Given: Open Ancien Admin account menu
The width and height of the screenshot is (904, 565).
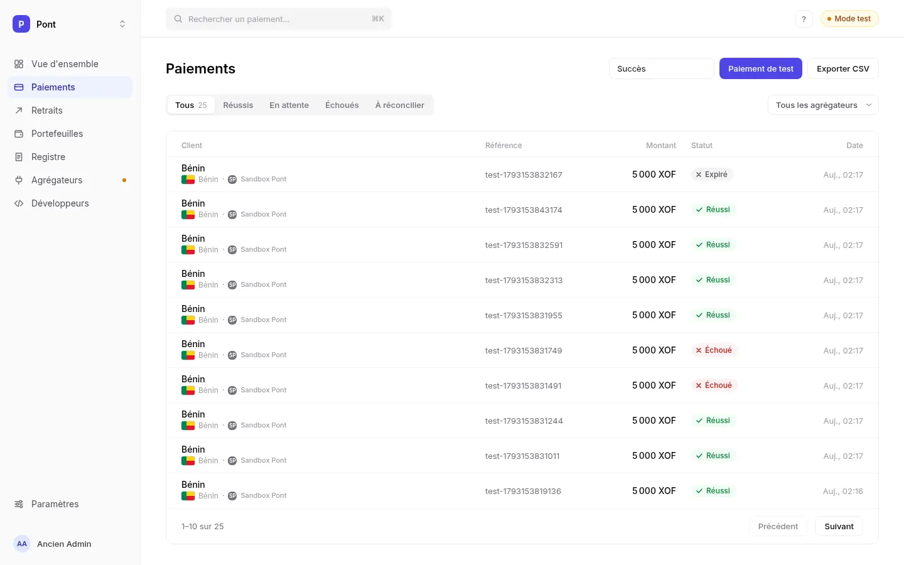Looking at the screenshot, I should [70, 544].
